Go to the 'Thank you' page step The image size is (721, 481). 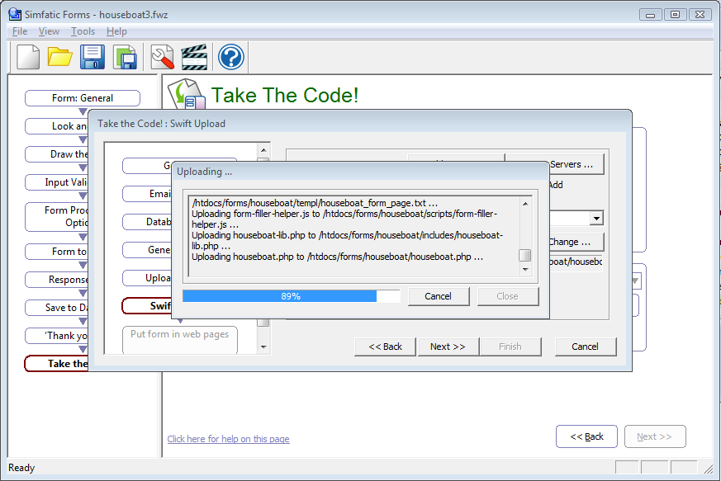coord(56,335)
